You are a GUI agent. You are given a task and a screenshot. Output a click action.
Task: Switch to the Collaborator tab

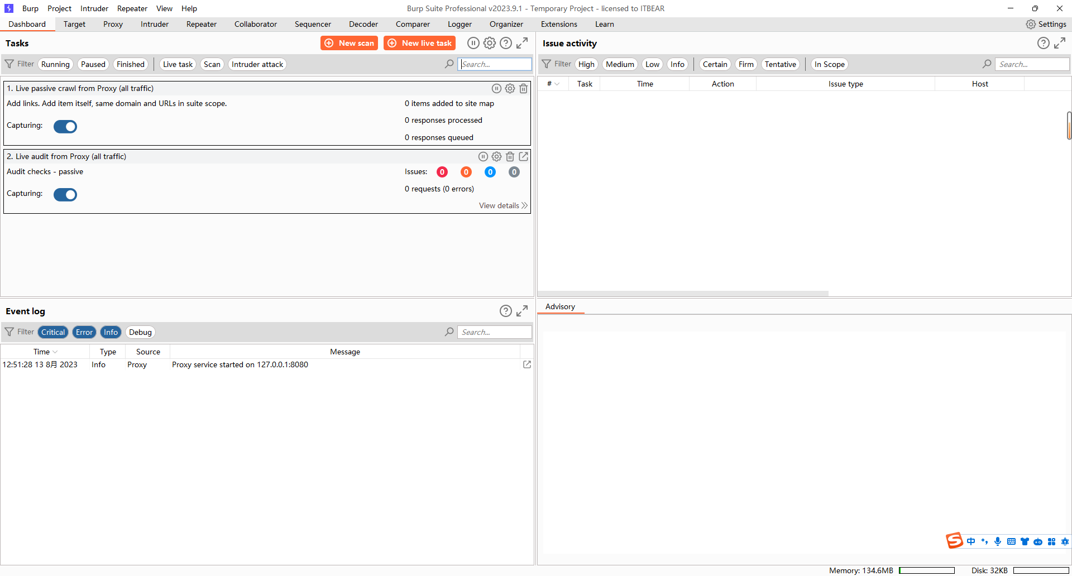(256, 24)
